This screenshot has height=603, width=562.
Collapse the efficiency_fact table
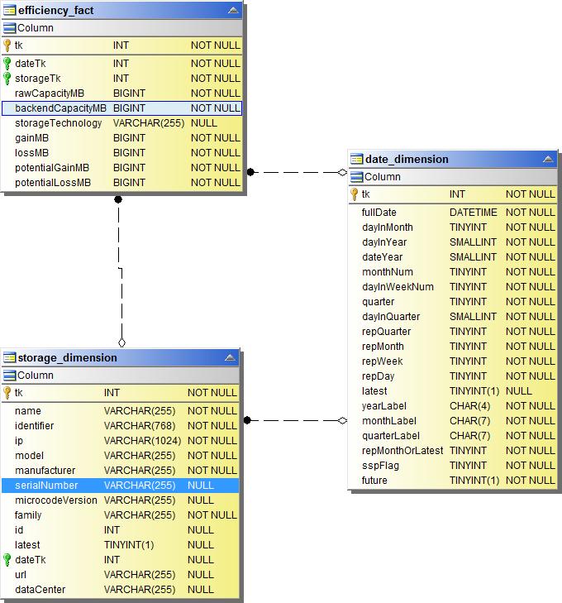pos(233,11)
